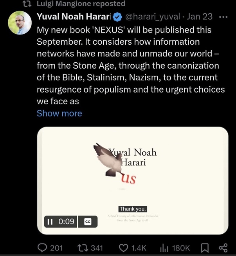Click the Yuval Noah Harari display name

point(74,17)
